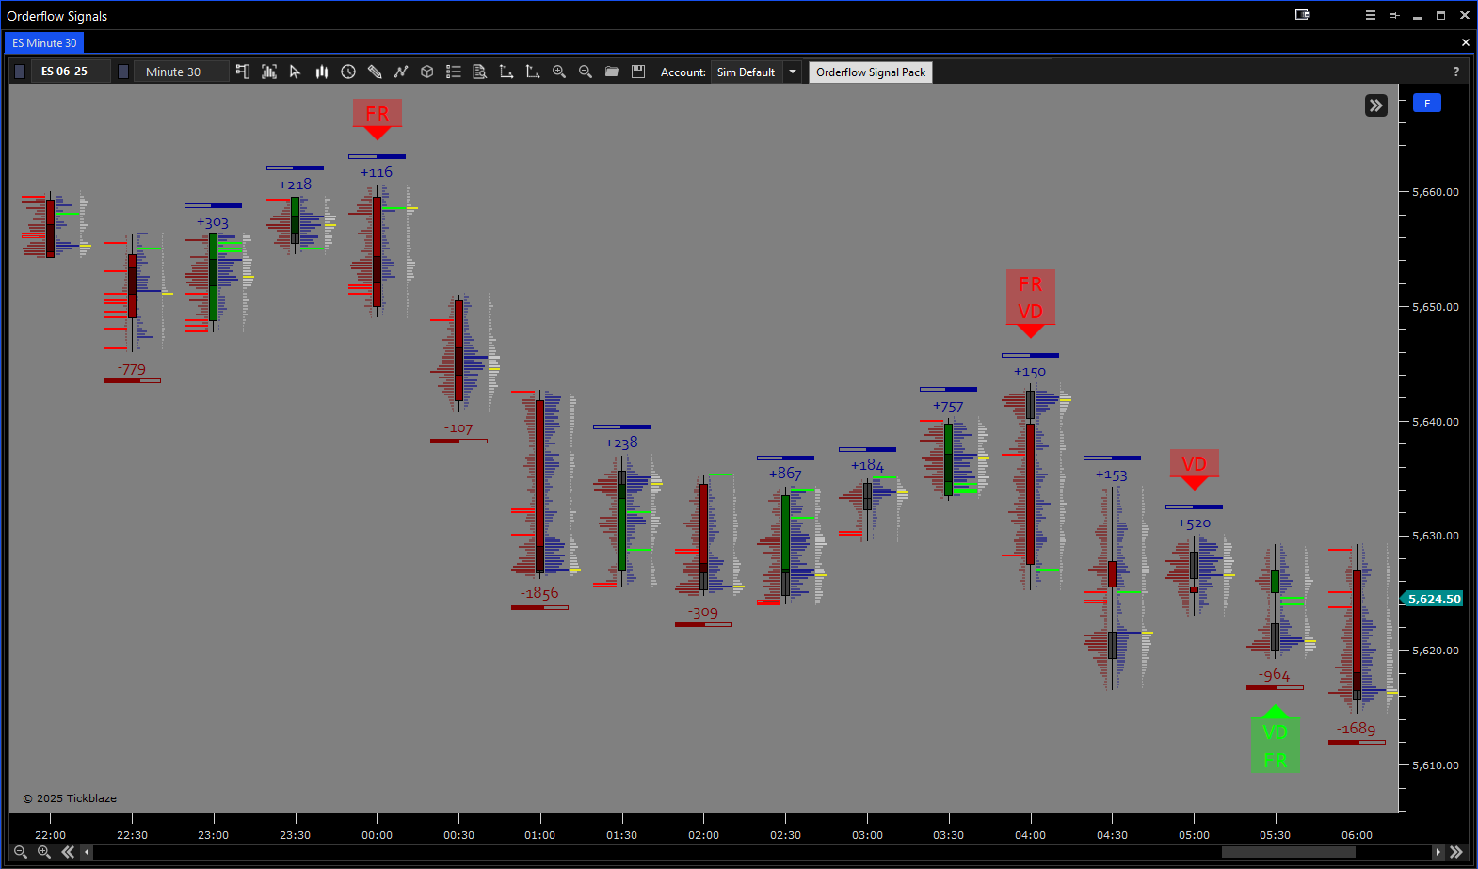Open the hamburger window menu
Image resolution: width=1478 pixels, height=869 pixels.
(x=1371, y=15)
